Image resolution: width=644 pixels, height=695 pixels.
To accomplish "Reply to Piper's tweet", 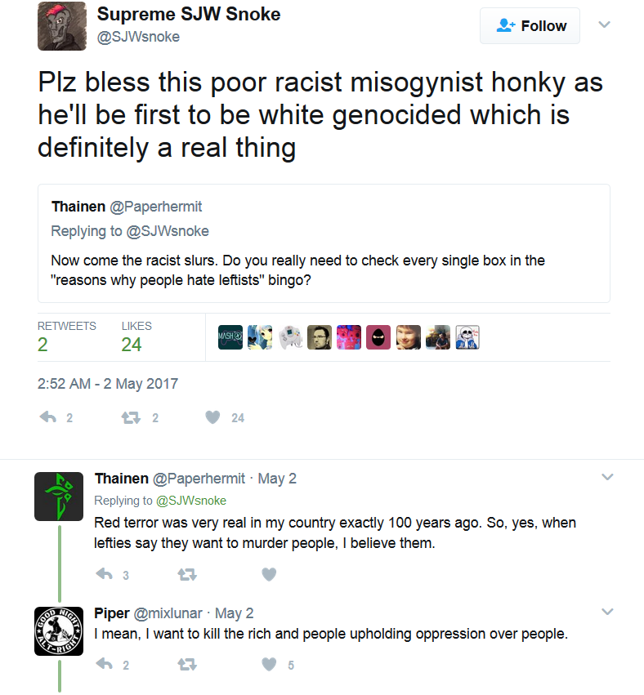I will [x=105, y=664].
